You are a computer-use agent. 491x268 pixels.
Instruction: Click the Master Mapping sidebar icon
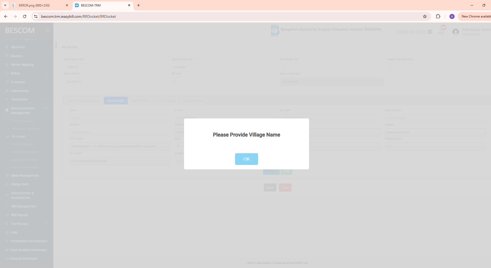point(7,65)
